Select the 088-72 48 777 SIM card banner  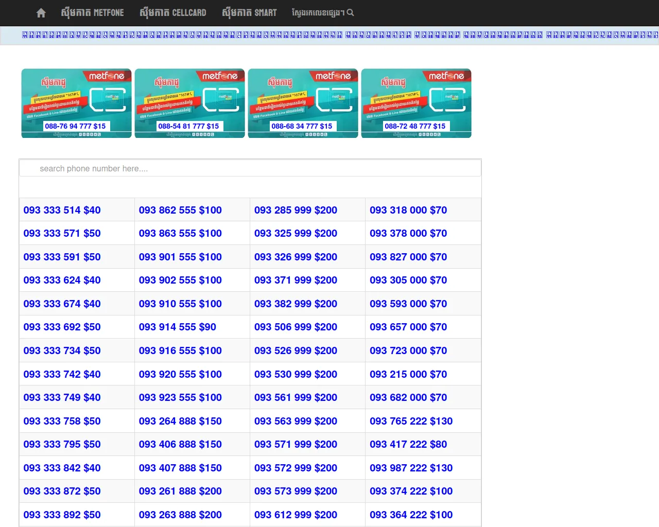click(416, 103)
